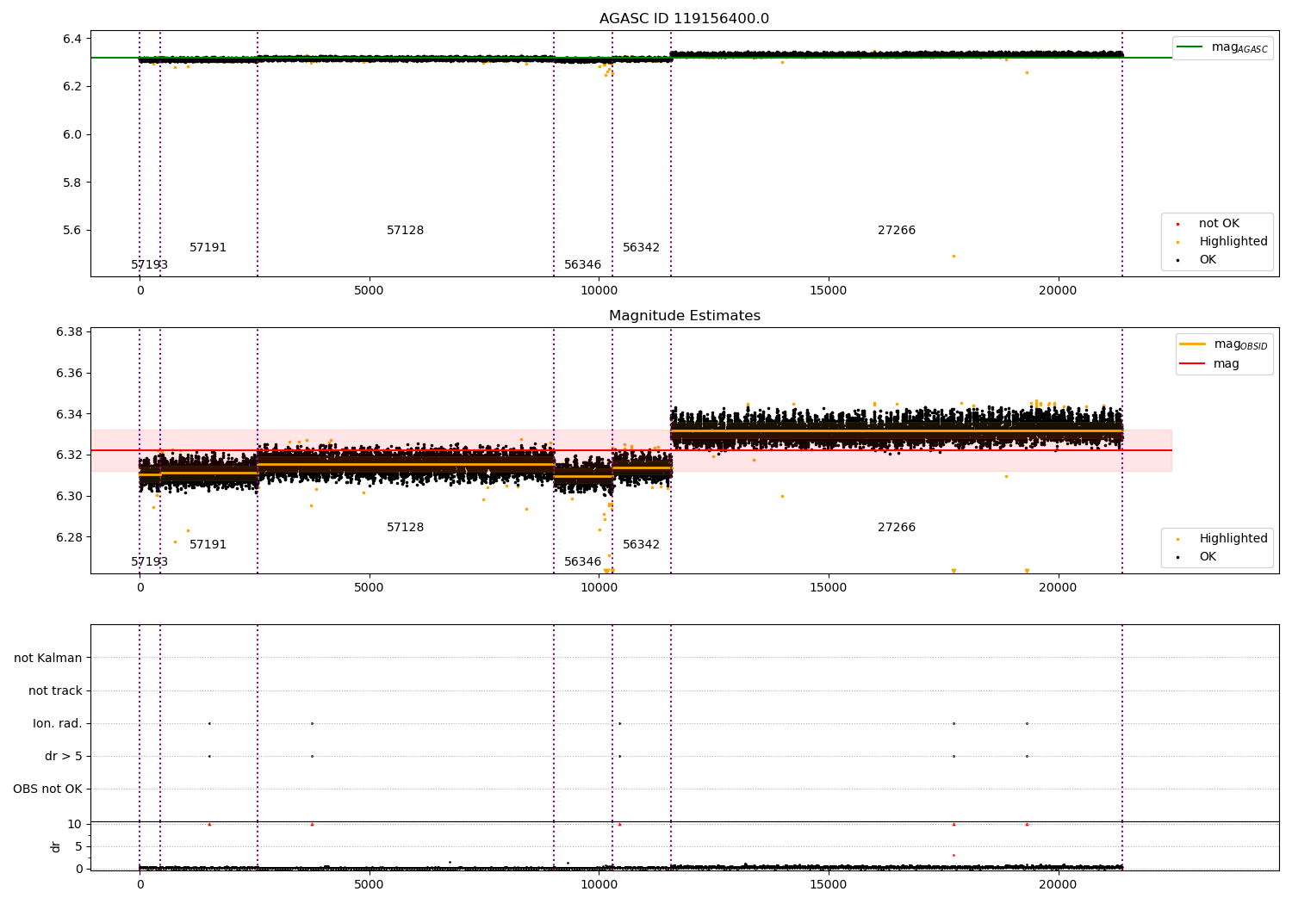The width and height of the screenshot is (1292, 904).
Task: Click x-tick 15000 under Magnitude Estimates plot
Action: point(828,587)
